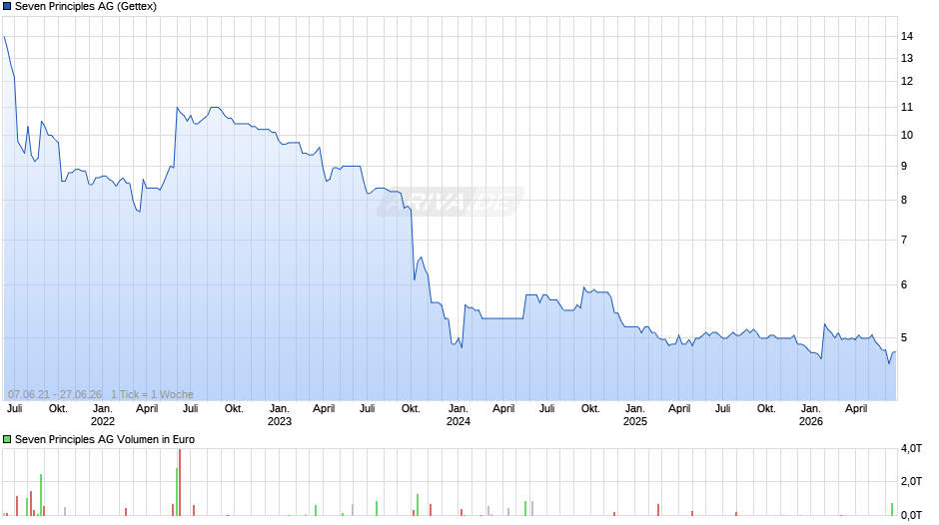
Task: Click the price axis value 14
Action: (x=907, y=36)
